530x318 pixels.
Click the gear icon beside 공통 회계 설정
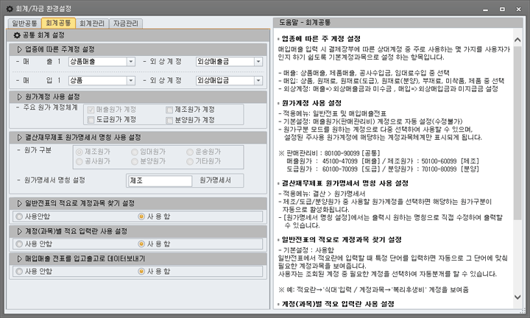pyautogui.click(x=17, y=35)
